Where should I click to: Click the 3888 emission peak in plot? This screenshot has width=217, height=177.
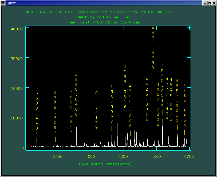coord(76,137)
